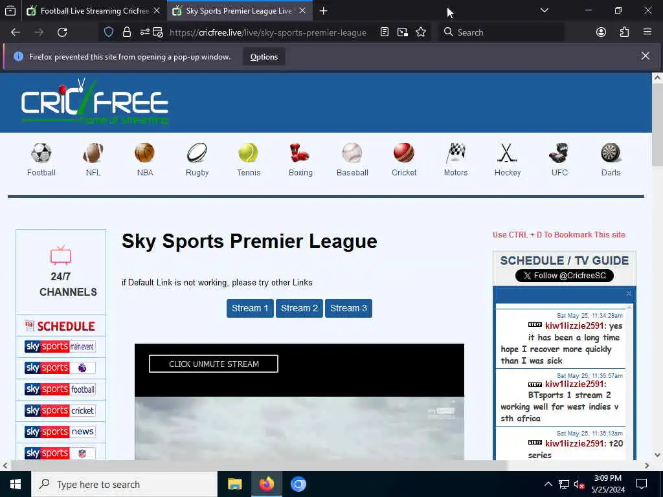663x497 pixels.
Task: Show hidden system tray icons
Action: (548, 484)
